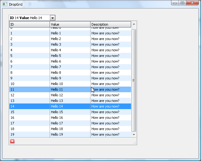Open the ID Value combo box dropdown arrow
Screen dimensions: 201x161
(53, 18)
